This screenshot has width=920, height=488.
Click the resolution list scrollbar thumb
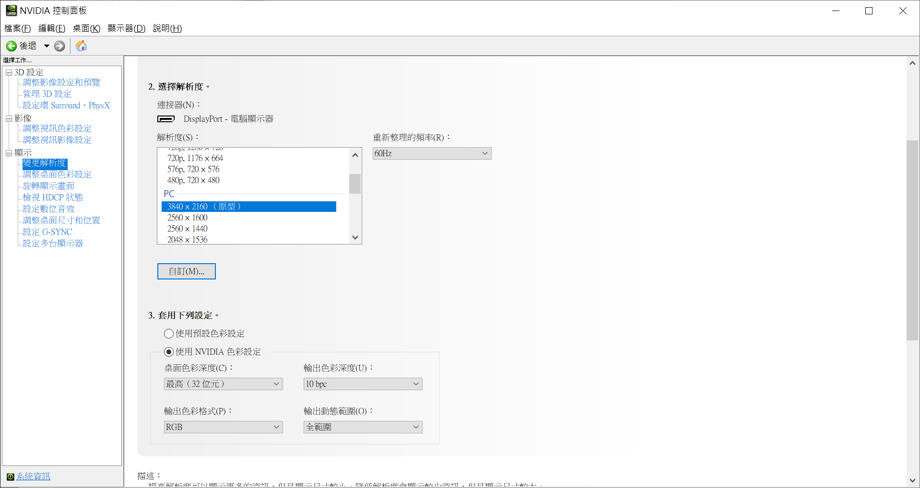point(355,184)
